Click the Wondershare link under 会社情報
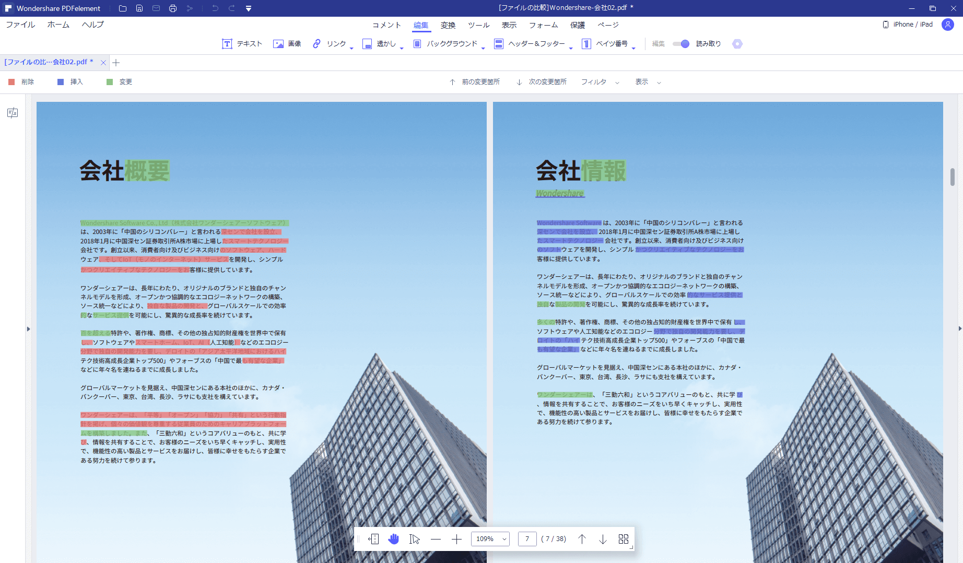This screenshot has height=563, width=963. tap(560, 193)
